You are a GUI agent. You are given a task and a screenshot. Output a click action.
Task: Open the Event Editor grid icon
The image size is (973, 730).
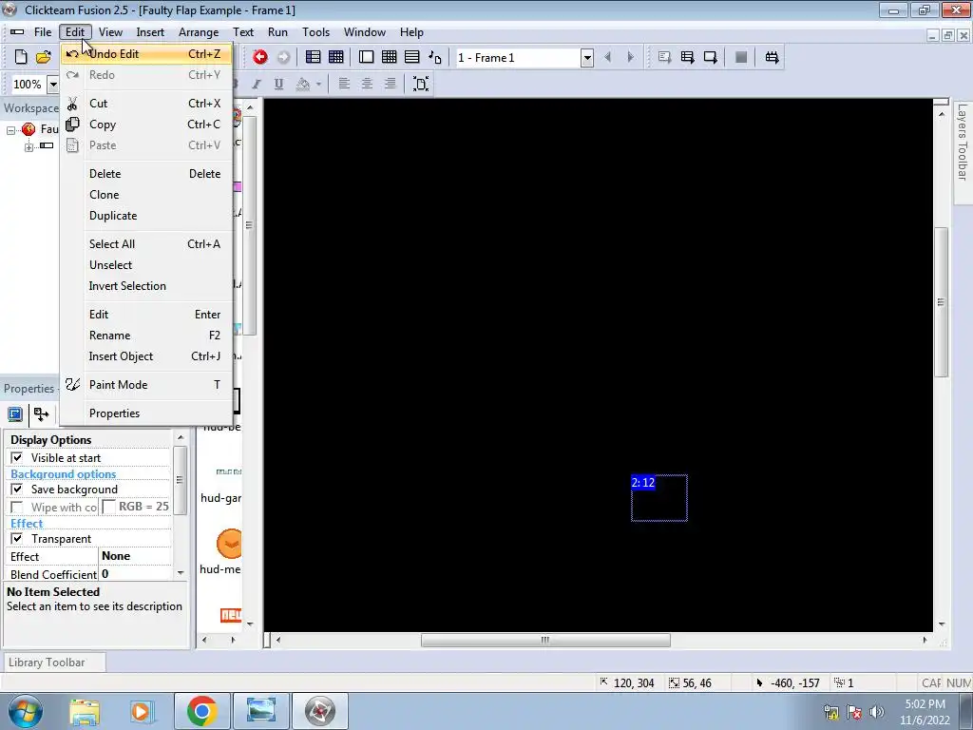click(335, 57)
